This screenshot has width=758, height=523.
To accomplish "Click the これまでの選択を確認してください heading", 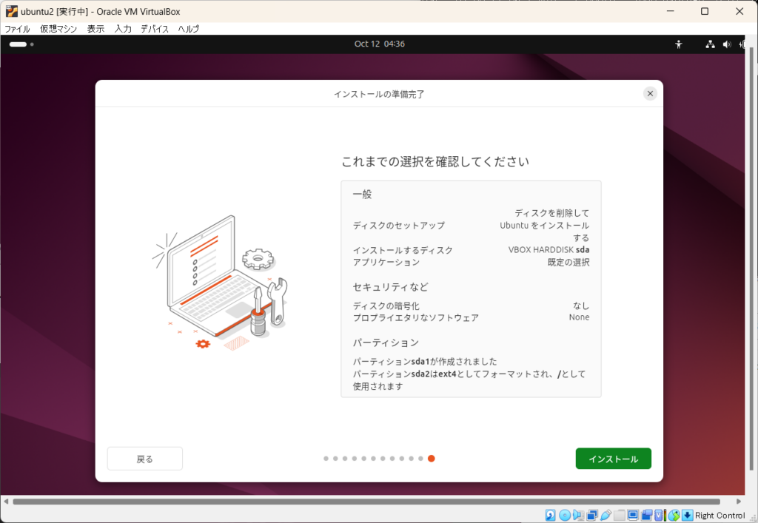I will pos(435,161).
